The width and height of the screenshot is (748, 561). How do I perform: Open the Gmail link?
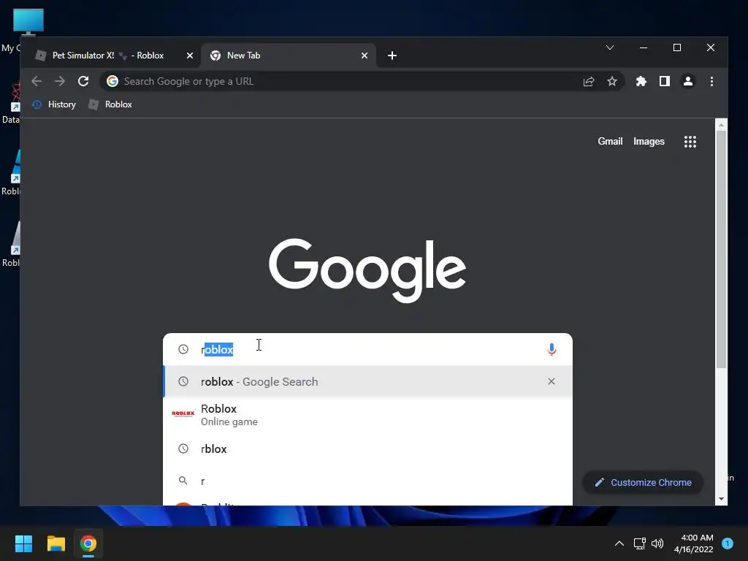(x=610, y=141)
